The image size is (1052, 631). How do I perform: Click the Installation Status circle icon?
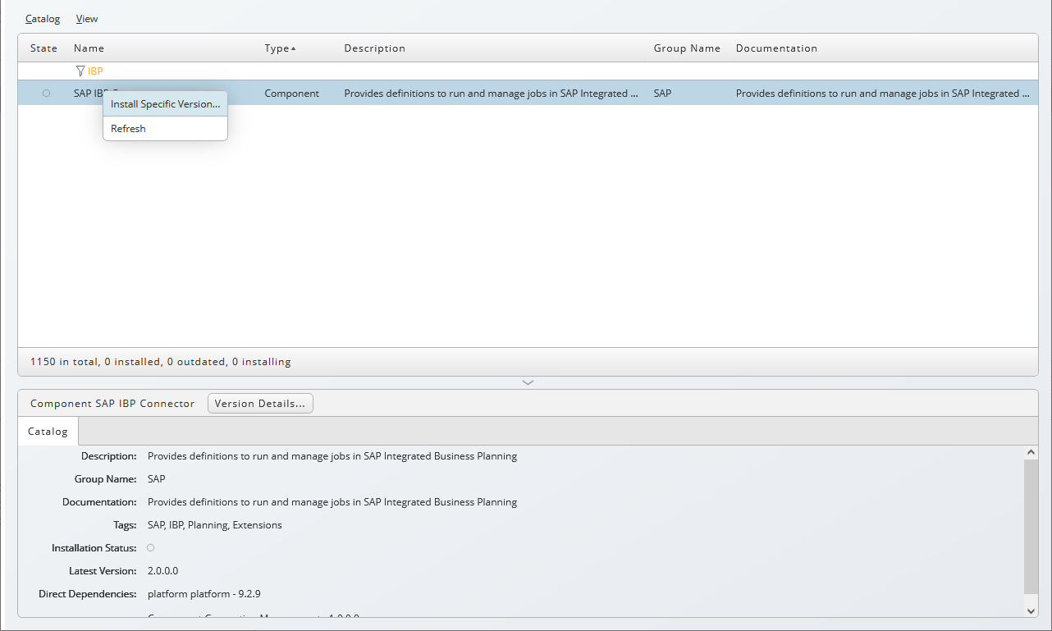click(x=150, y=547)
